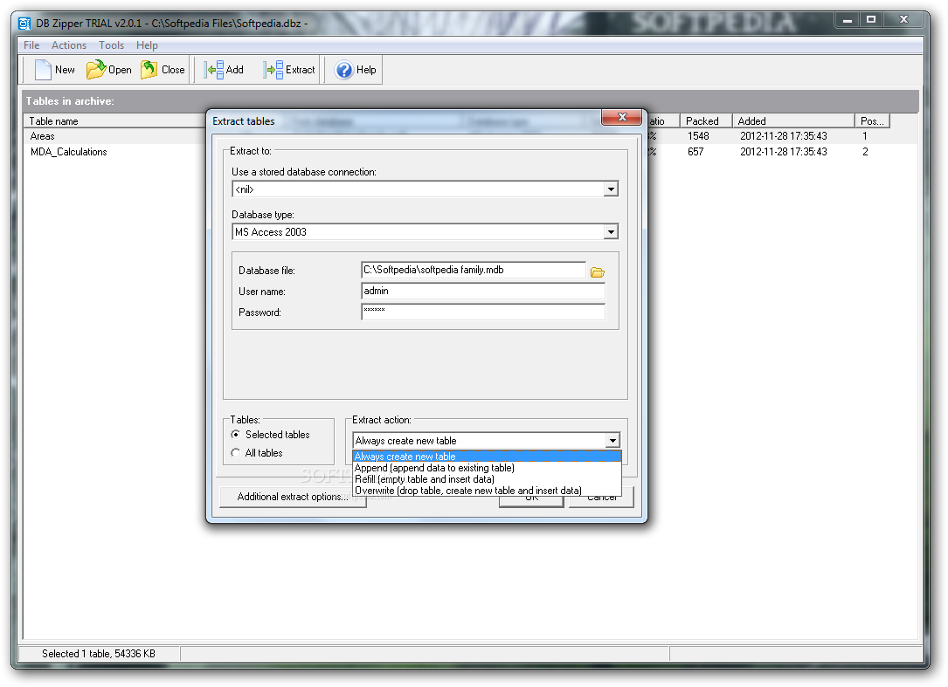The height and width of the screenshot is (687, 948).
Task: Click Areas added date 2012-11-28 17:35:43
Action: pyautogui.click(x=784, y=136)
